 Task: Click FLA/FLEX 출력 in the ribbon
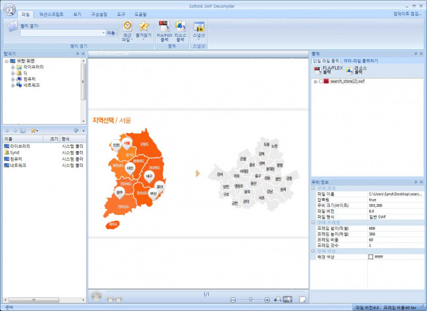(164, 30)
